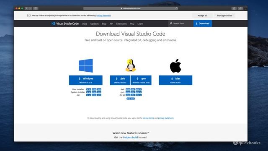Show the Safari tab overview

tap(240, 8)
